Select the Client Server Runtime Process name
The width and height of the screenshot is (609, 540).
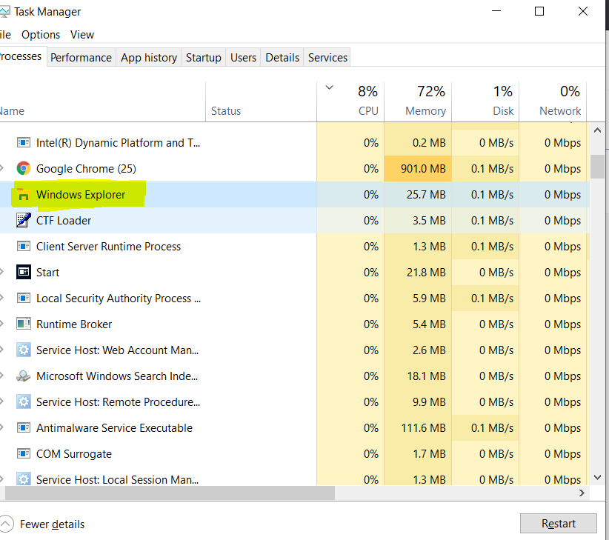pos(108,247)
